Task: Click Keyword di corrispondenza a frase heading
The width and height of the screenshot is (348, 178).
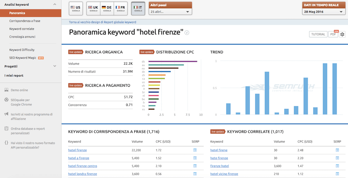Action: click(x=114, y=132)
